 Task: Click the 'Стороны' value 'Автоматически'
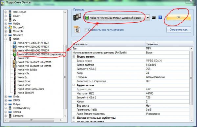(x=155, y=77)
